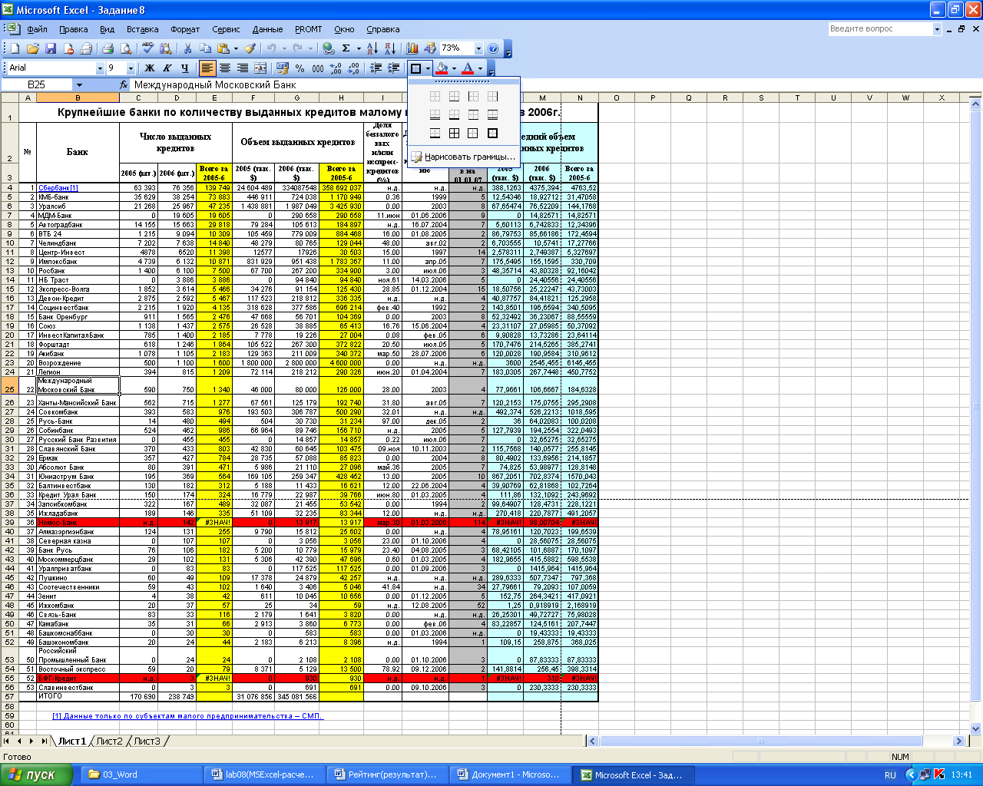Toggle underline Ч formatting
This screenshot has height=786, width=983.
tap(184, 68)
